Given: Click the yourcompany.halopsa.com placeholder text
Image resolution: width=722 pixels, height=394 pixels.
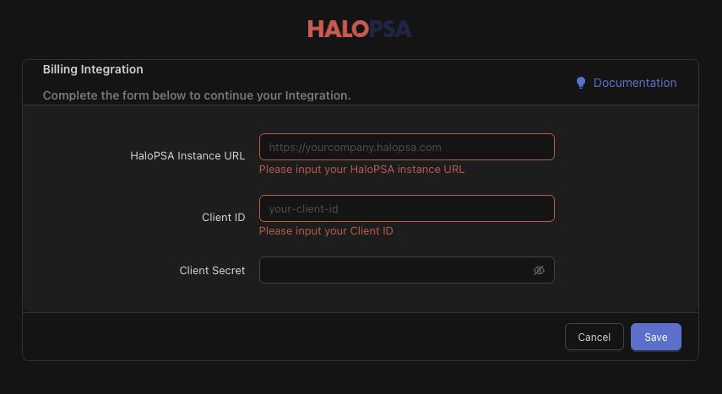Looking at the screenshot, I should (x=355, y=147).
